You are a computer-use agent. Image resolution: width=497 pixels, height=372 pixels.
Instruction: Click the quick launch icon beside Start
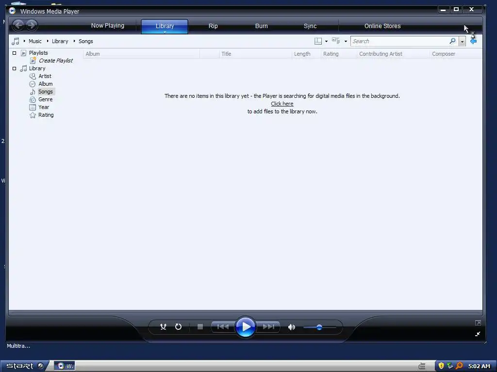point(41,366)
